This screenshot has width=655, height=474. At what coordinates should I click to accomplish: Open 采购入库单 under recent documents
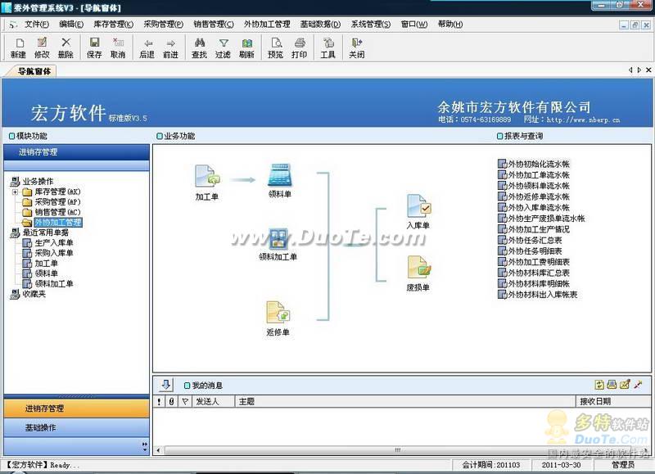[54, 253]
